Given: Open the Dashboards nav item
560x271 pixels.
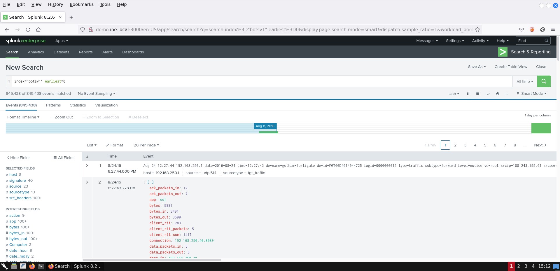Looking at the screenshot, I should pyautogui.click(x=133, y=52).
